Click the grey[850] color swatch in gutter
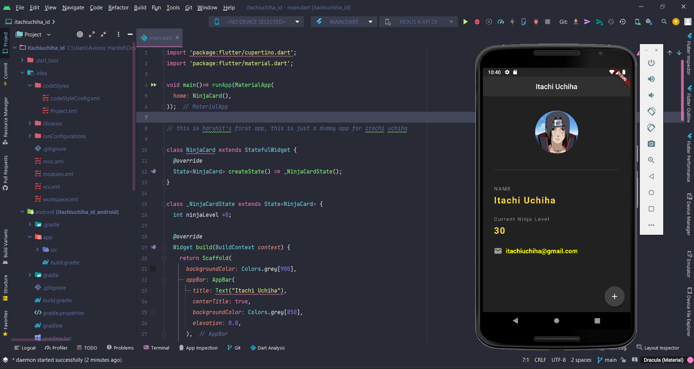694x369 pixels. pyautogui.click(x=153, y=312)
